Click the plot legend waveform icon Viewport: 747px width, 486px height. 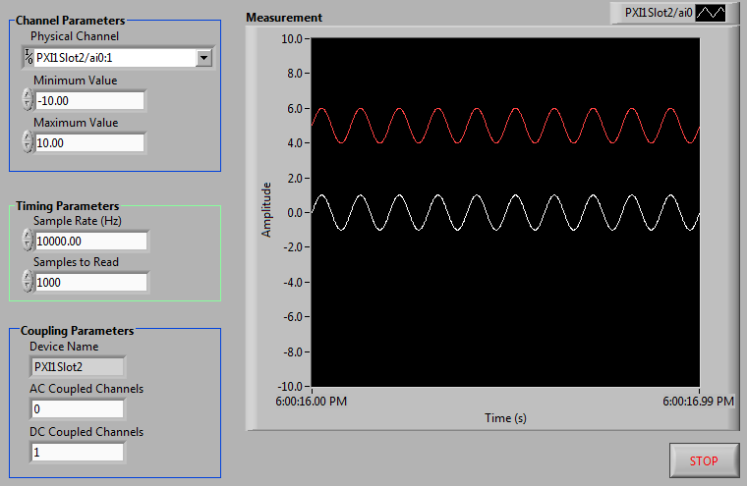pos(713,13)
